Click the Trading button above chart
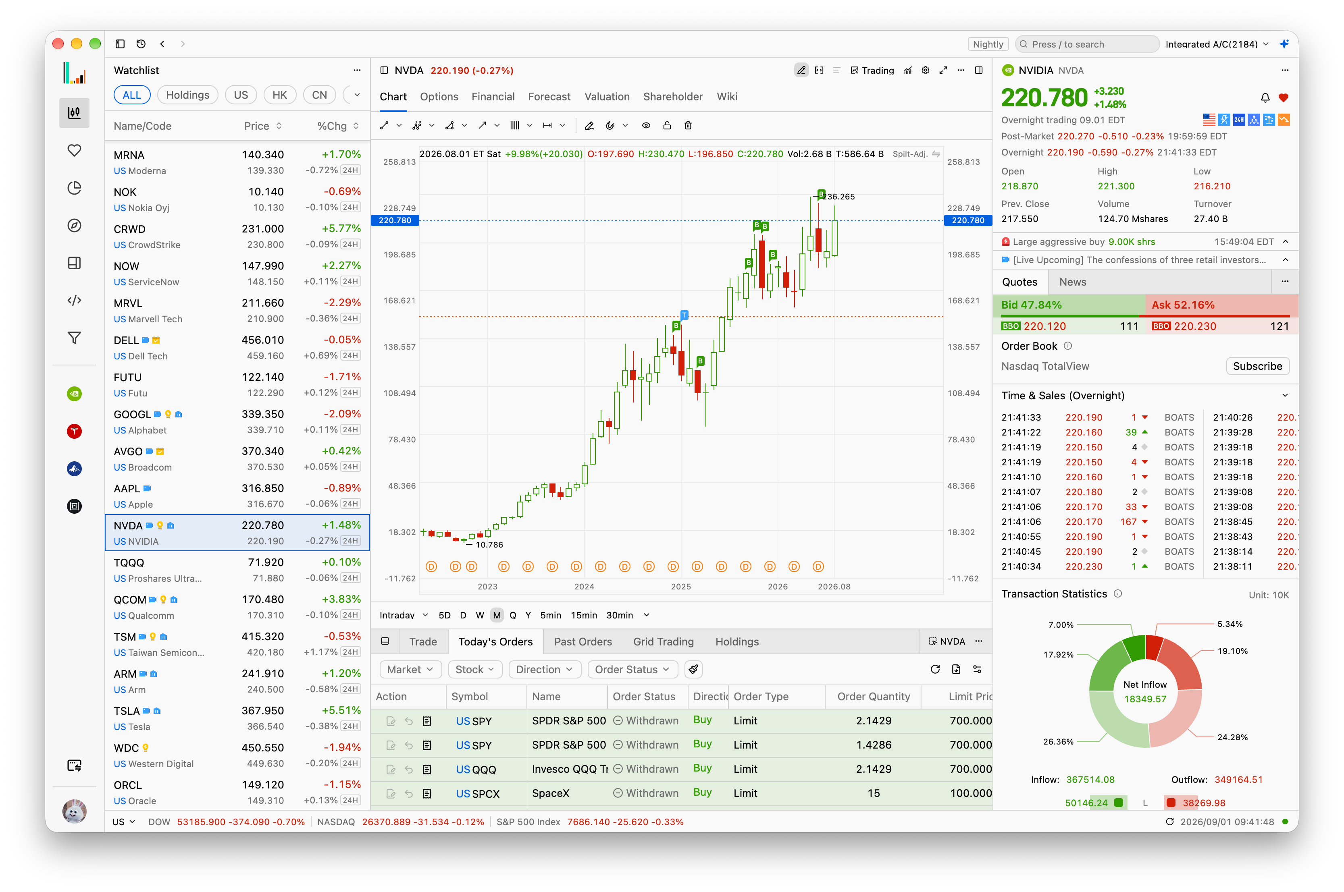Viewport: 1344px width, 892px height. coord(872,71)
